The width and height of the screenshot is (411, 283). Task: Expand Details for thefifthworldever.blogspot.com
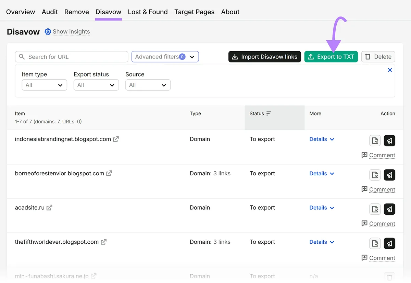click(x=322, y=242)
